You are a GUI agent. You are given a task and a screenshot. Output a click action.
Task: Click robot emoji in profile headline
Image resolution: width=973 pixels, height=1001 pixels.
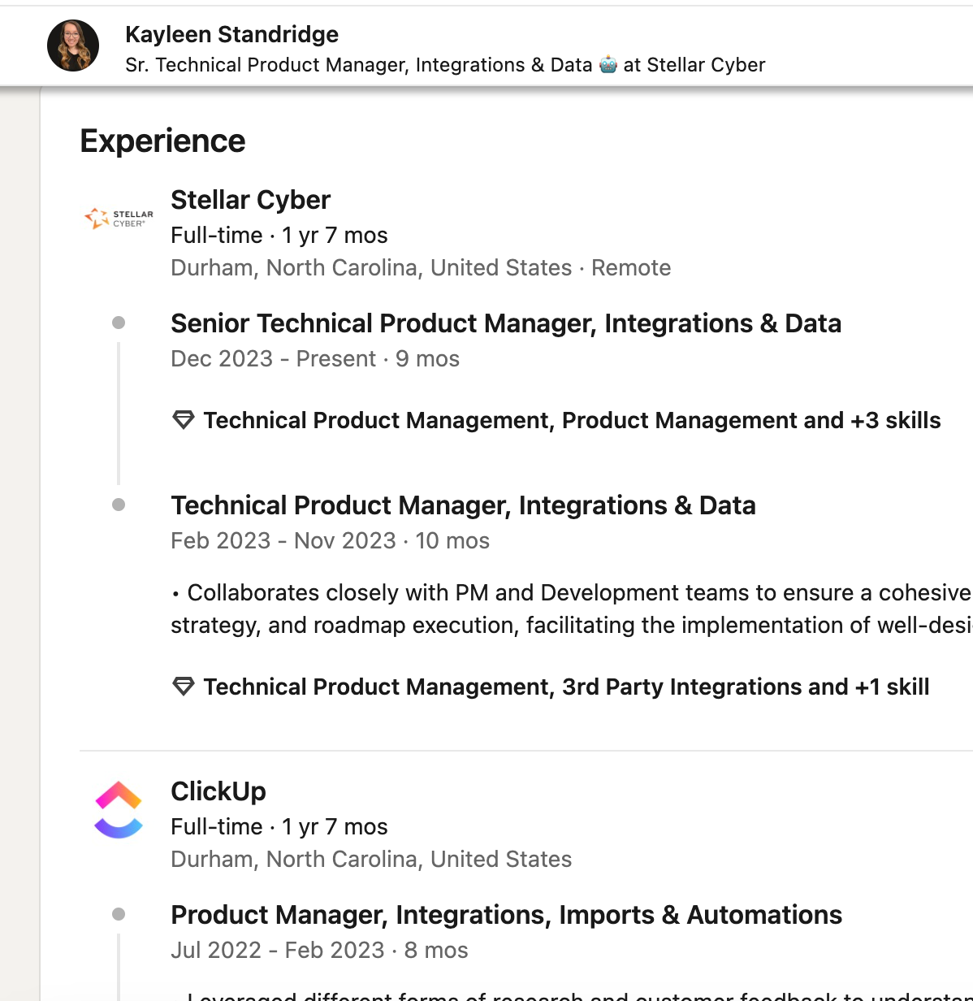coord(608,64)
